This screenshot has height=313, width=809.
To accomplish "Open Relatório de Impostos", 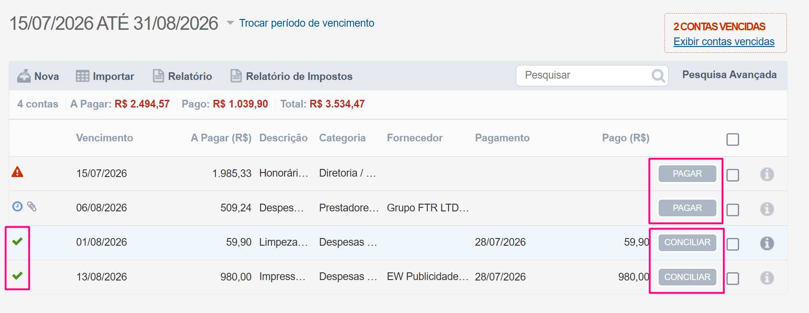I will click(x=291, y=76).
